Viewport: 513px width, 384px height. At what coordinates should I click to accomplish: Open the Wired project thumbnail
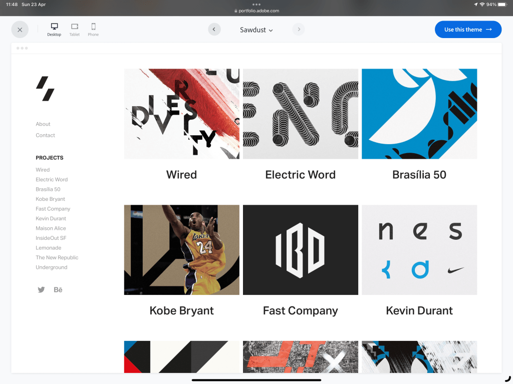click(x=182, y=114)
